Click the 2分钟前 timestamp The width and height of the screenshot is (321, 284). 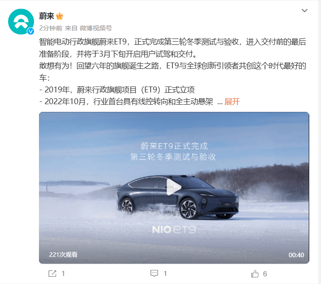point(51,28)
